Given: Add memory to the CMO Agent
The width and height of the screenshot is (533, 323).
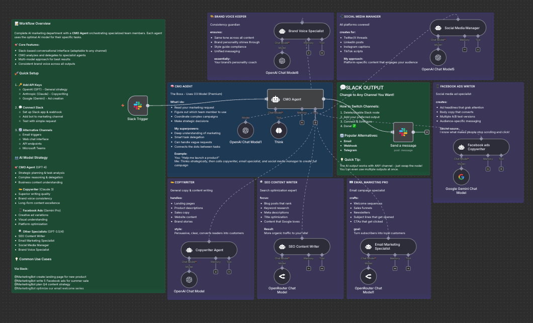Looking at the screenshot, I should coord(302,124).
